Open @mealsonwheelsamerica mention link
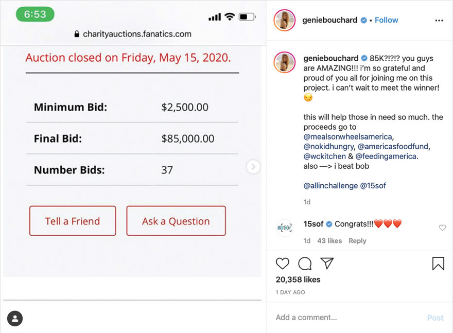This screenshot has width=453, height=333. tap(348, 137)
